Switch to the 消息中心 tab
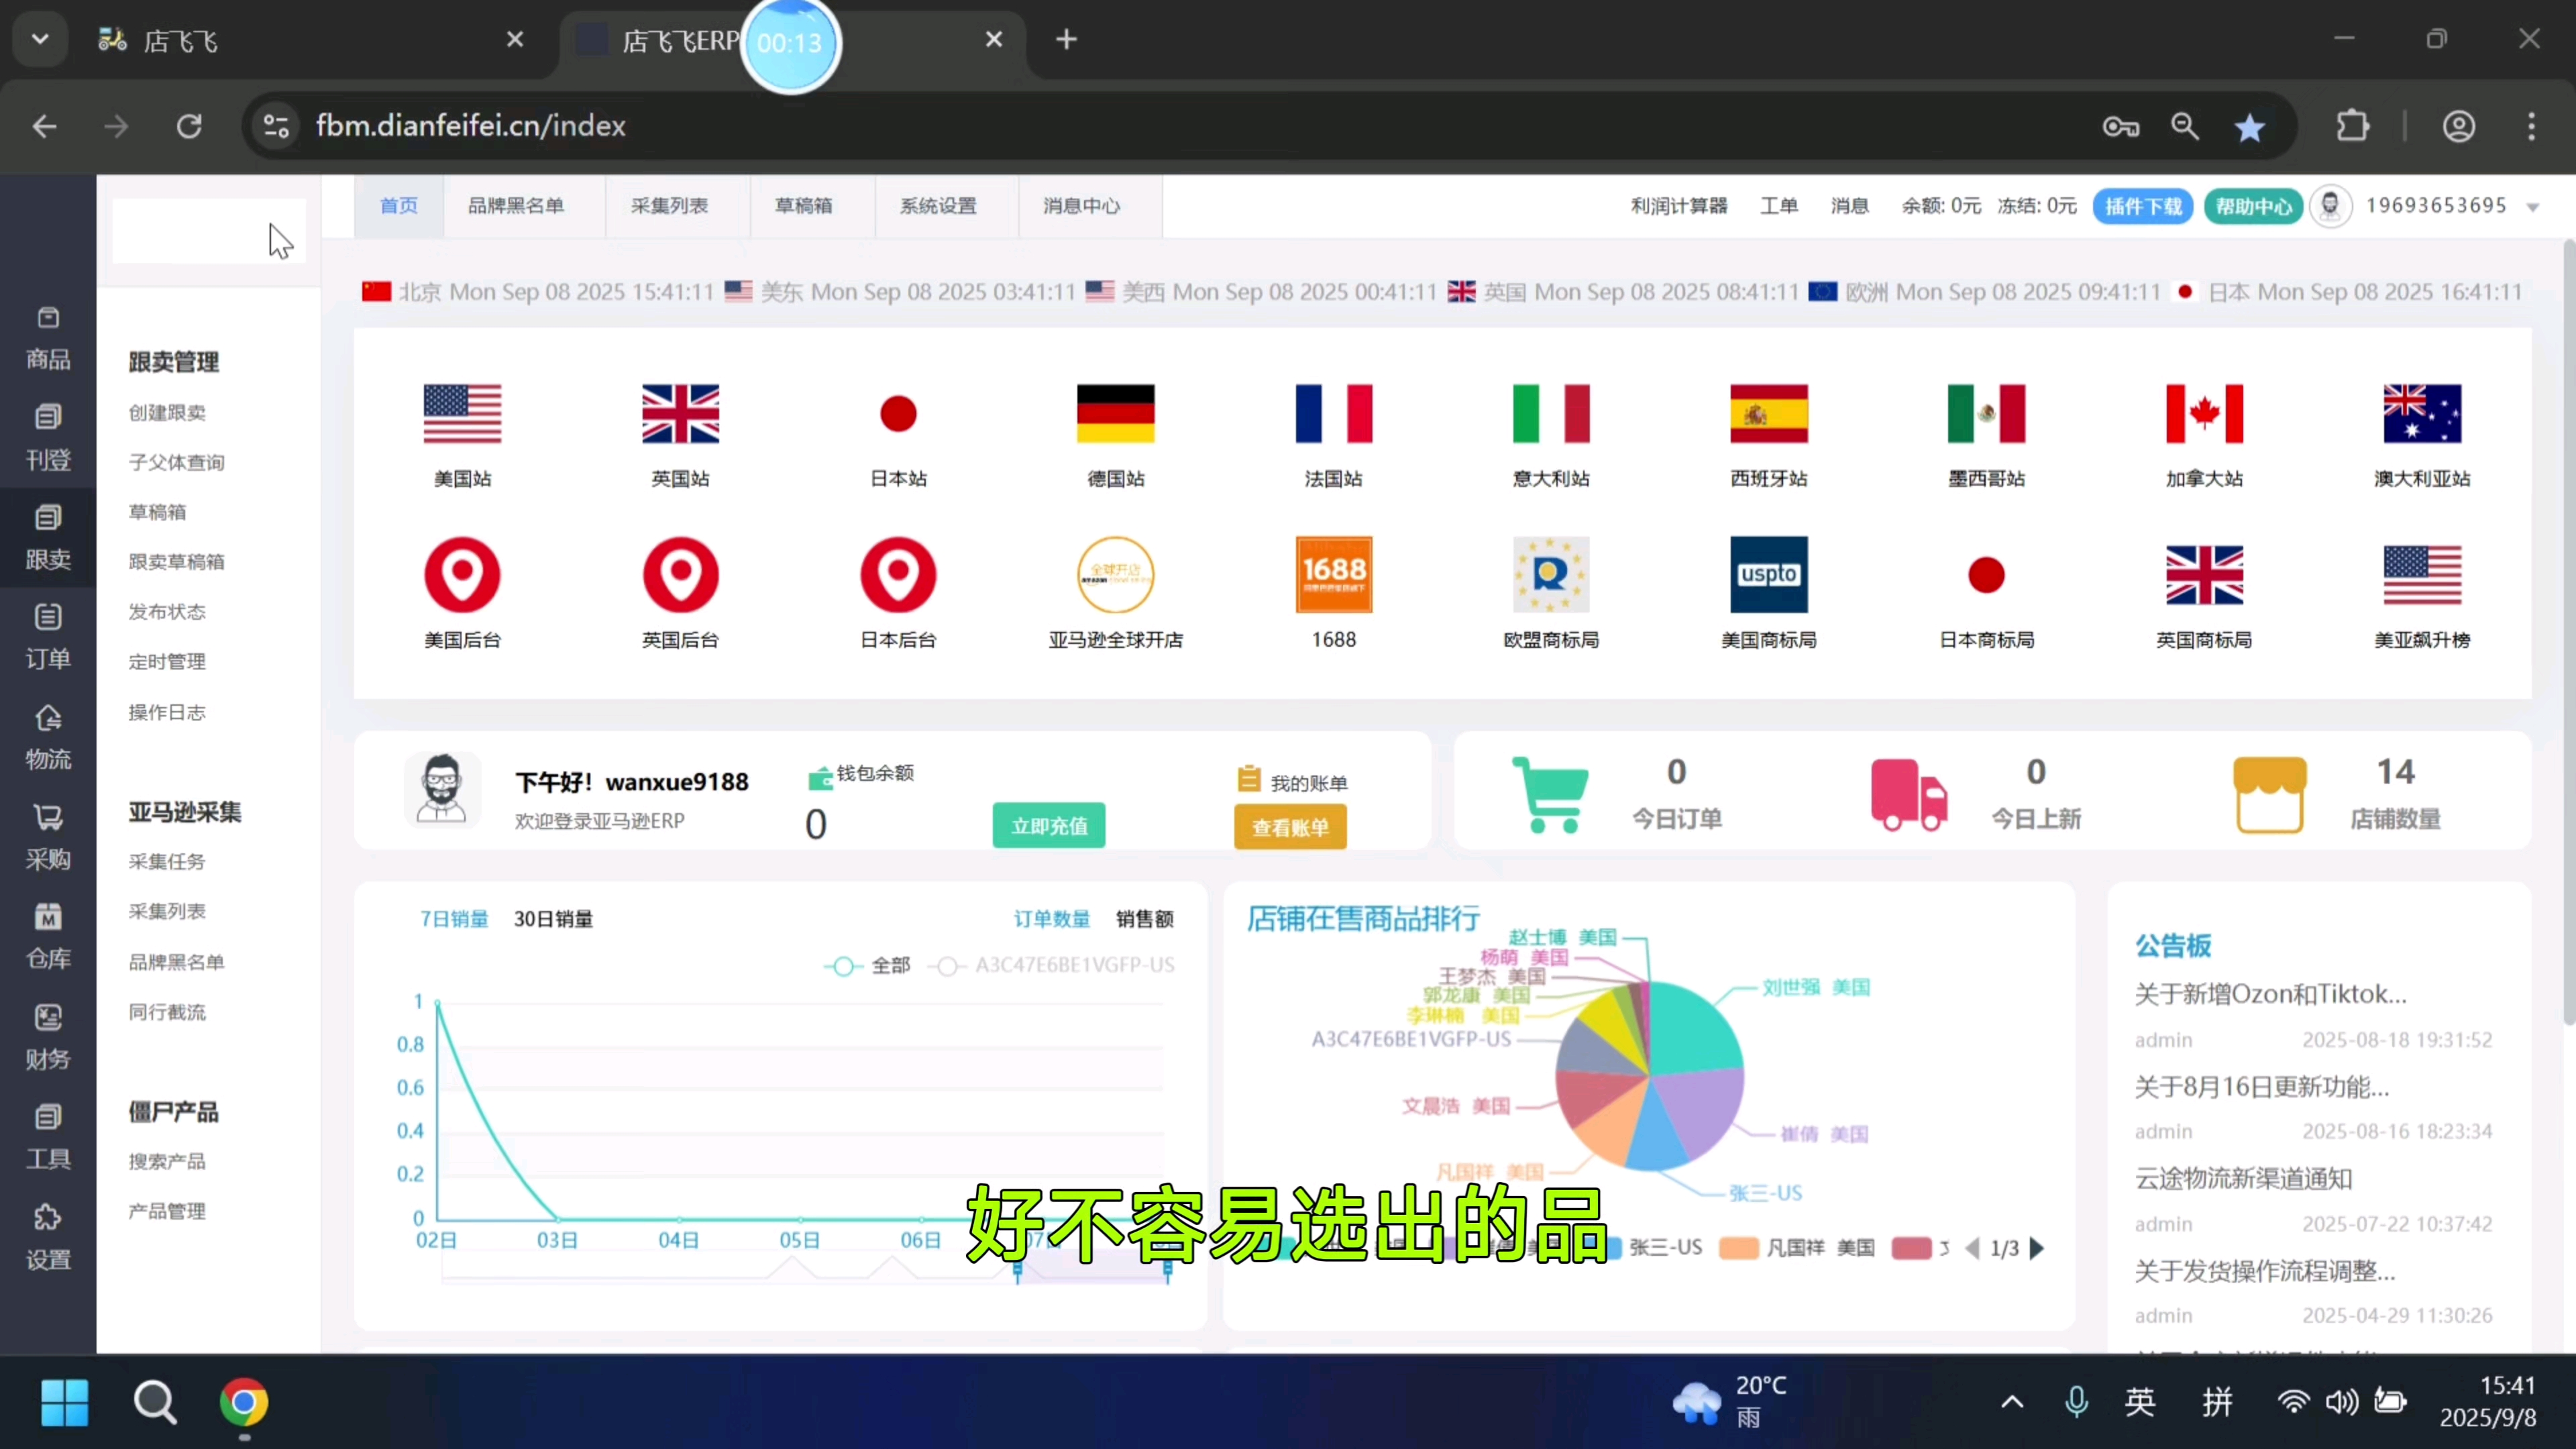Viewport: 2576px width, 1449px height. 1082,206
